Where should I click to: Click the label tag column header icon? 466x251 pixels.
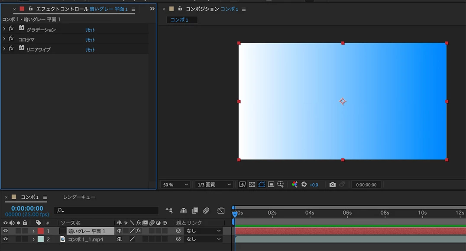pyautogui.click(x=39, y=222)
